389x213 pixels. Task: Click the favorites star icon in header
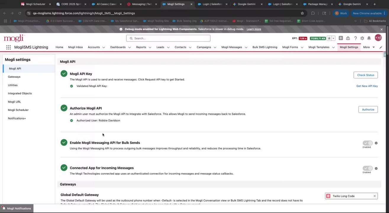tap(329, 38)
